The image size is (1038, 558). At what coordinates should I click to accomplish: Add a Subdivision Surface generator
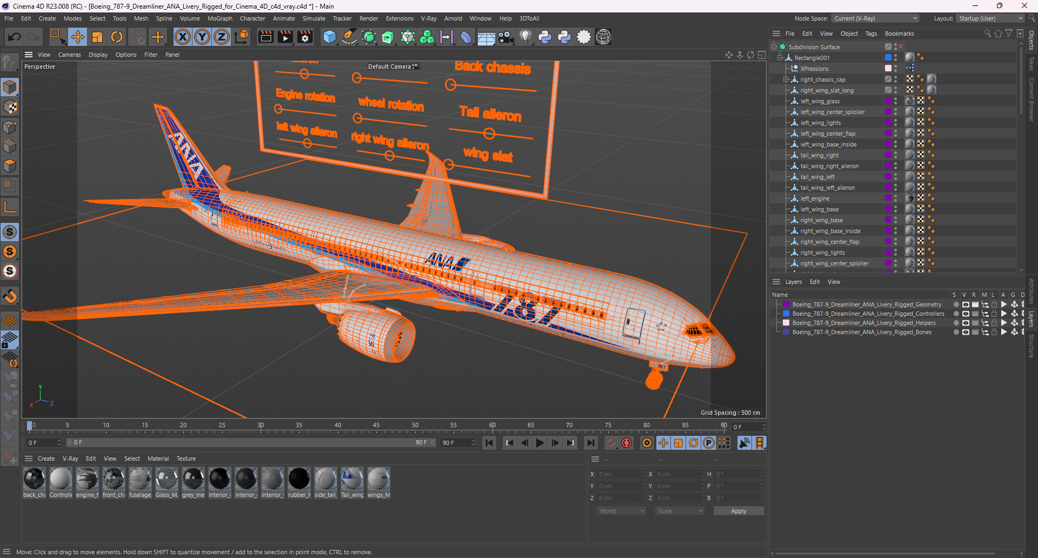(369, 37)
